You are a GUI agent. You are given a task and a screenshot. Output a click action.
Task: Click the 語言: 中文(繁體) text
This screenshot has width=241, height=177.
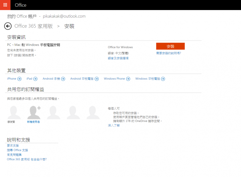pos(118,53)
